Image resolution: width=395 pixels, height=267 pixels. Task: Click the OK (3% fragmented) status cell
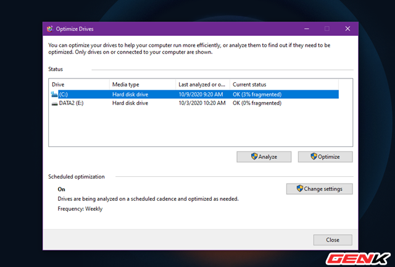257,95
